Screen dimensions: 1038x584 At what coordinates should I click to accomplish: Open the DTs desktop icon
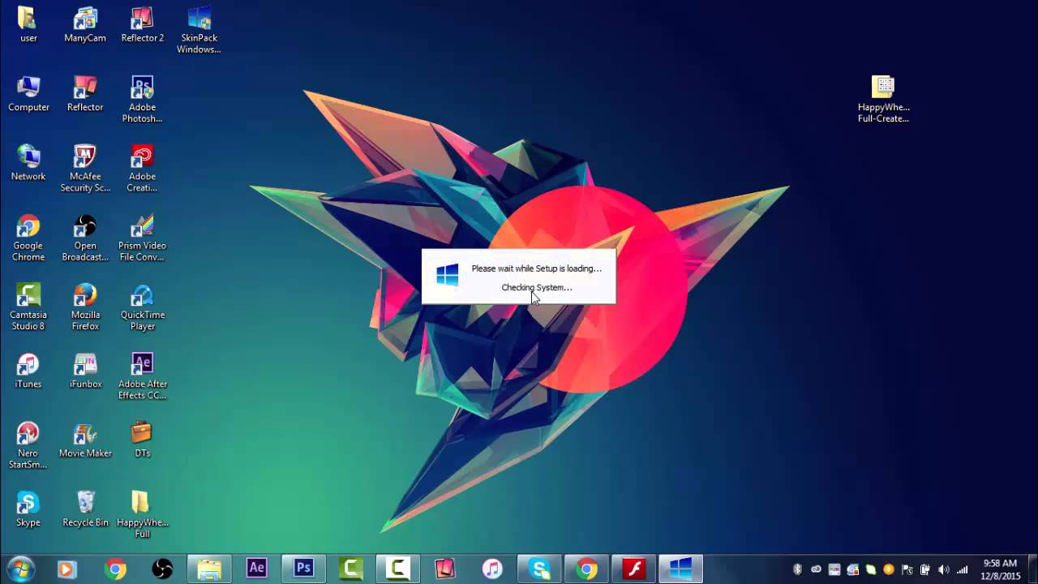(x=142, y=440)
